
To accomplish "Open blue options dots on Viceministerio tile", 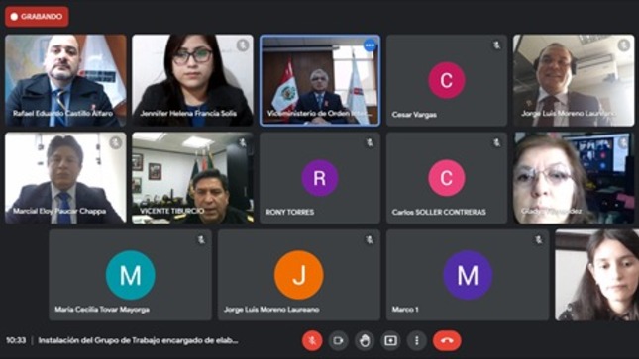I will tap(370, 45).
